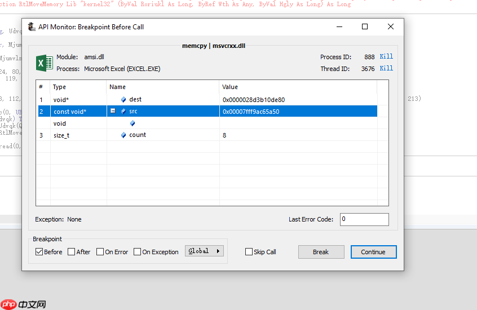Image resolution: width=477 pixels, height=310 pixels.
Task: Click the Continue button
Action: (x=373, y=252)
